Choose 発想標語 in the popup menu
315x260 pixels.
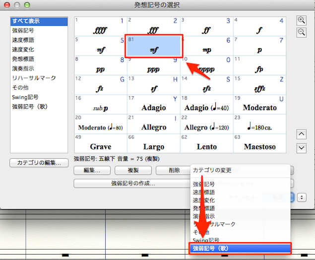tap(240, 208)
